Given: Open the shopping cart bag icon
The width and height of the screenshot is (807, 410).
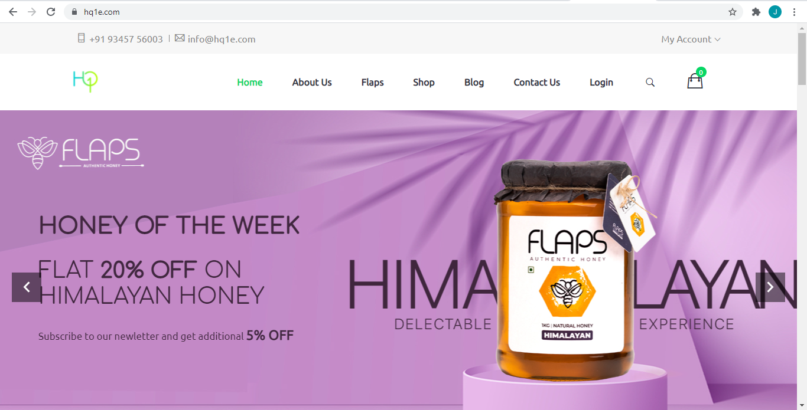Looking at the screenshot, I should coord(695,81).
